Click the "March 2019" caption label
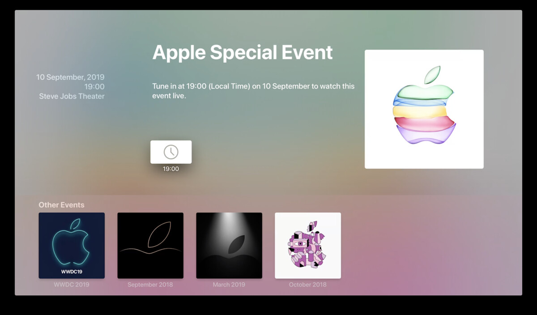The height and width of the screenshot is (315, 537). (229, 285)
